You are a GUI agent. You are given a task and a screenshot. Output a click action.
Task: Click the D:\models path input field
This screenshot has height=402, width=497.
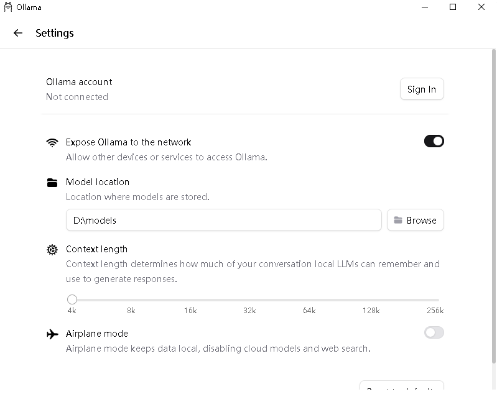[x=223, y=221]
